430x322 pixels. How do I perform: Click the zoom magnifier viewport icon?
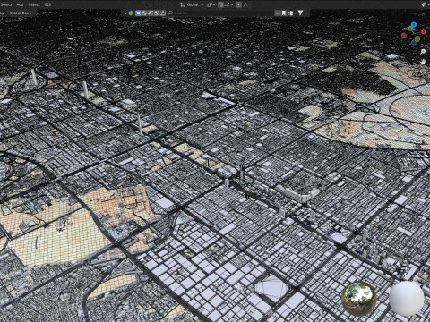point(423,52)
